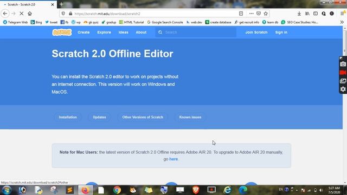This screenshot has width=347, height=195.
Task: Toggle reader view icon in address bar
Action: click(241, 14)
